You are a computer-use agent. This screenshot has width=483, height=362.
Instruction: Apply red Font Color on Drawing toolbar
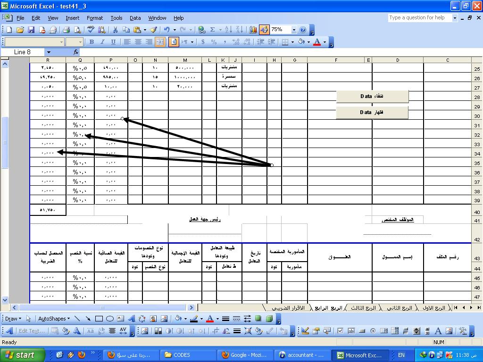210,319
